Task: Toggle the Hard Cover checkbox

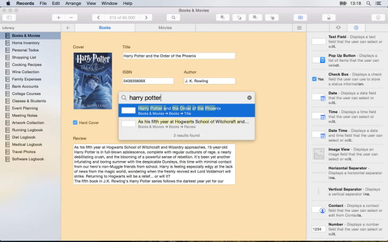Action: pyautogui.click(x=75, y=123)
